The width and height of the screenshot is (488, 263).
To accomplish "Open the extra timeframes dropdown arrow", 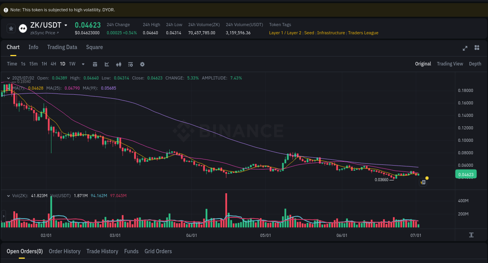I will [x=83, y=64].
